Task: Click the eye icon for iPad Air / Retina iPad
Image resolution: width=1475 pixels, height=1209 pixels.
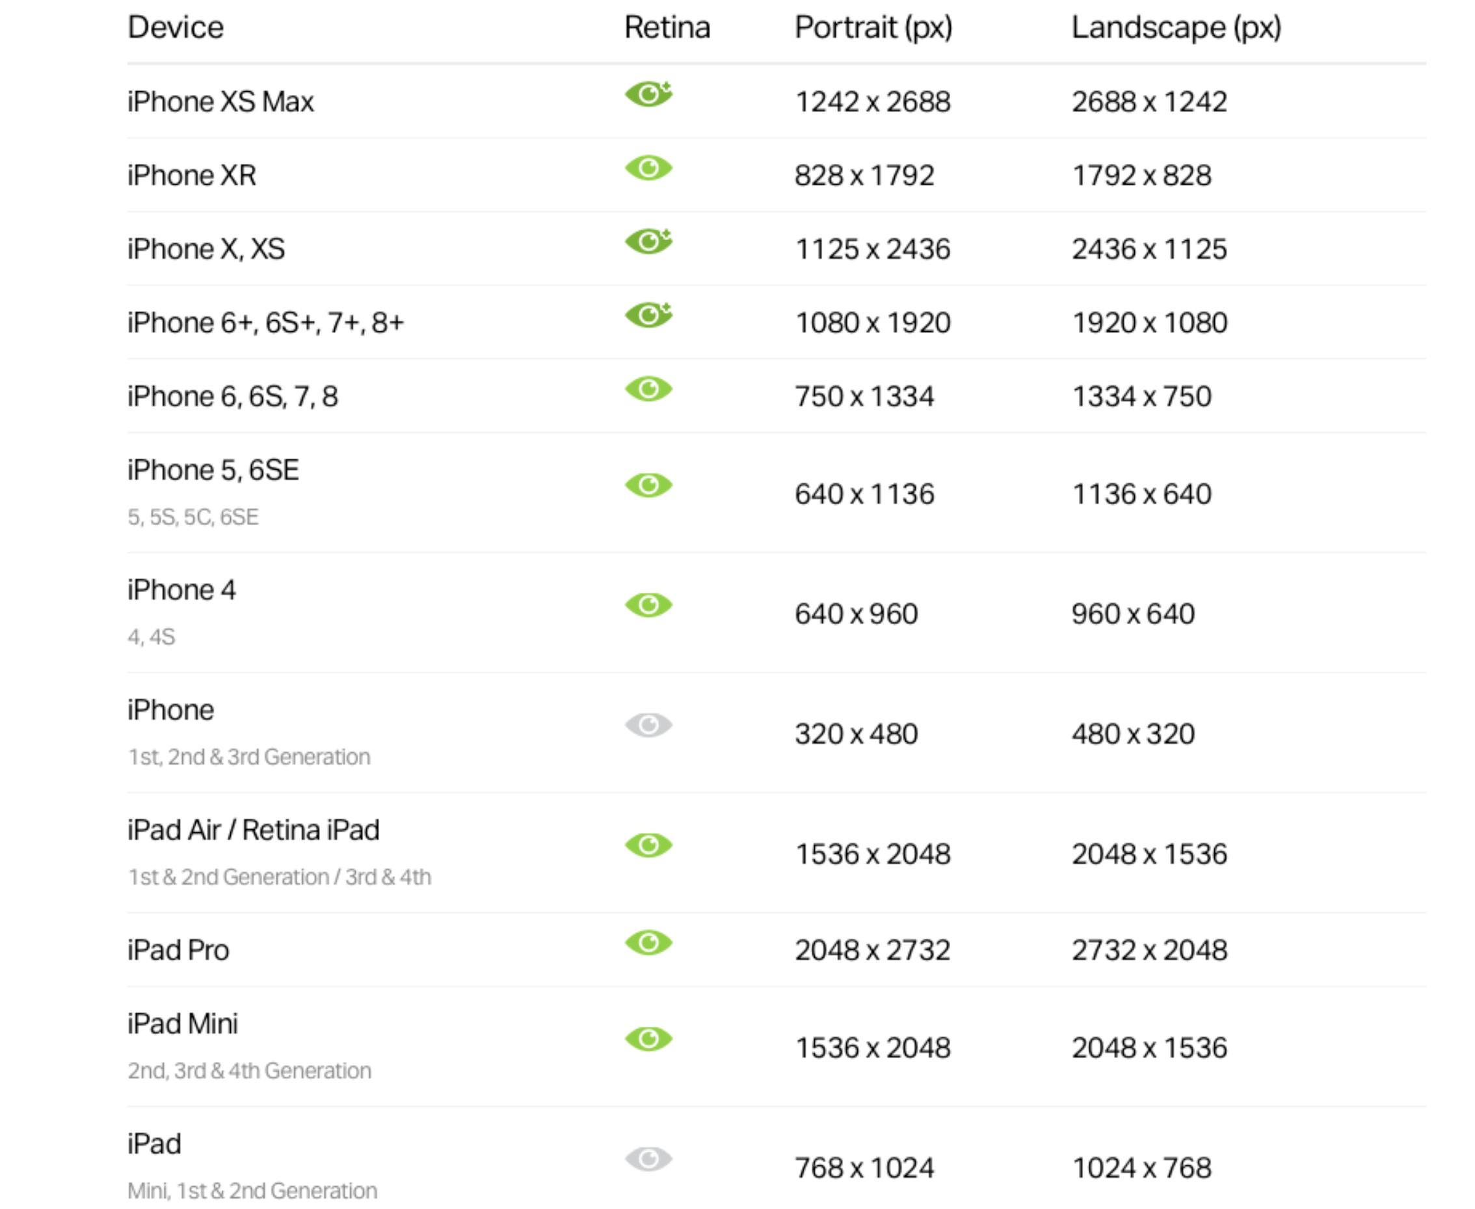Action: click(648, 845)
